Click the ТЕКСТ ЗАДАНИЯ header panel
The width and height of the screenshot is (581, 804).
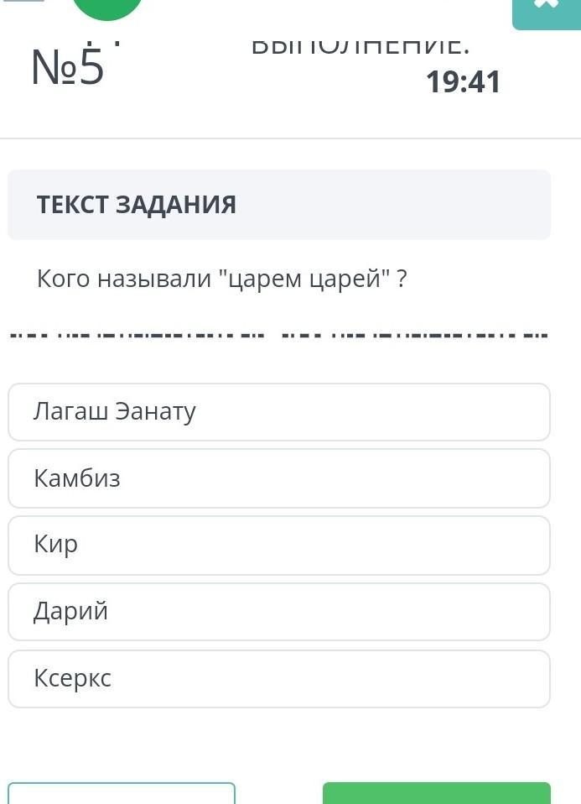click(279, 205)
